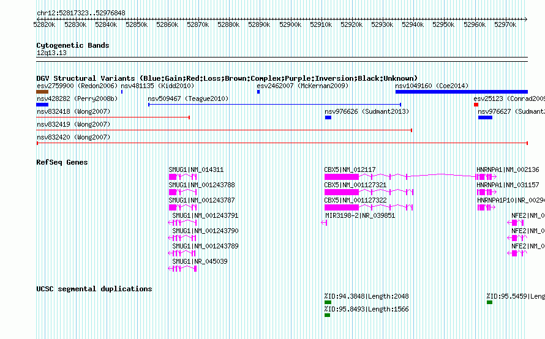Click the brown esv2759900 complex variant bar
This screenshot has height=339, width=545.
42,92
